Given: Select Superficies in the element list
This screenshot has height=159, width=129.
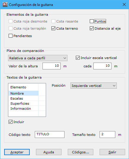Looking at the screenshot, I should point(23,104).
